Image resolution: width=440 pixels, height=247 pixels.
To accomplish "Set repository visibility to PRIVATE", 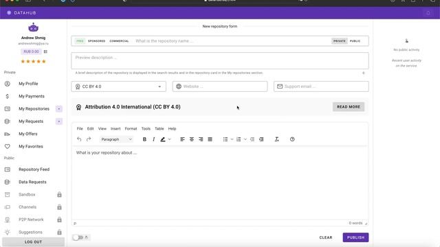I will click(x=339, y=41).
